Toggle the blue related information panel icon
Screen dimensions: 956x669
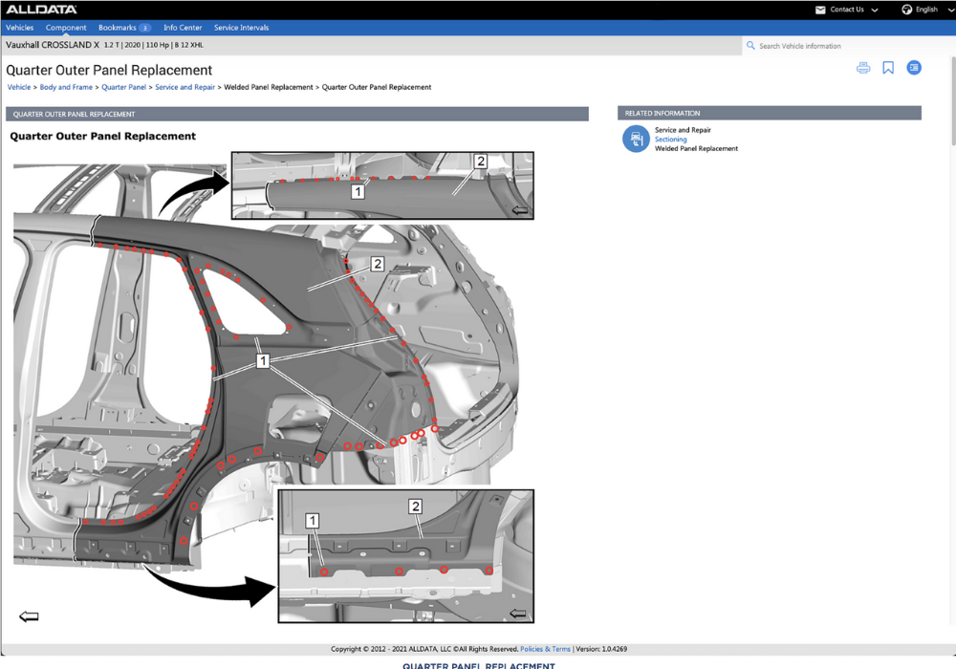pos(913,68)
